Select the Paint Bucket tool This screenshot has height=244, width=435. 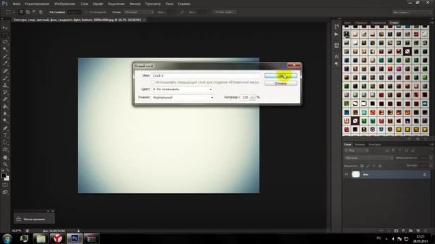(x=5, y=107)
